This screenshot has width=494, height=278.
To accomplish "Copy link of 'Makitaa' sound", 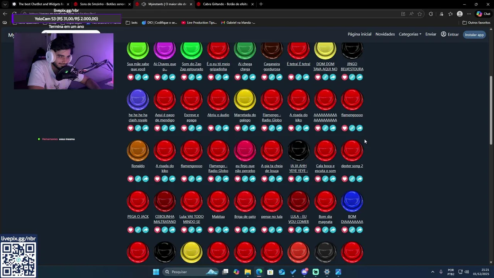I will click(x=218, y=230).
